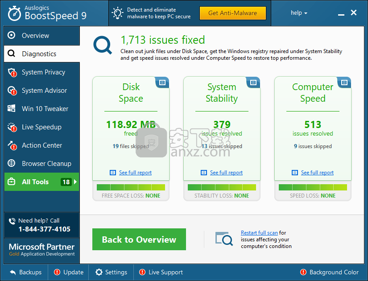Click report icon under Disk Space

pyautogui.click(x=113, y=173)
